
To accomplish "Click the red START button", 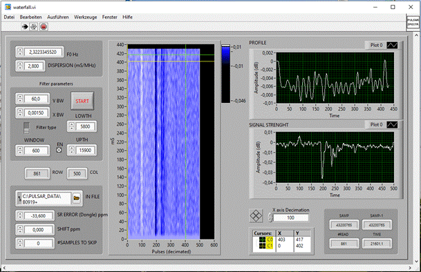I will click(82, 101).
